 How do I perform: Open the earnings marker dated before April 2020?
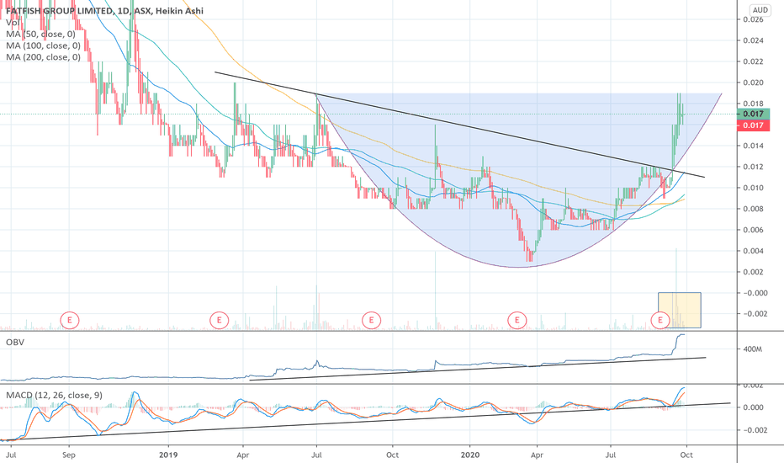pos(517,319)
